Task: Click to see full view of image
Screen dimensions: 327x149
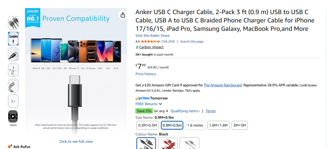Action: point(76,141)
